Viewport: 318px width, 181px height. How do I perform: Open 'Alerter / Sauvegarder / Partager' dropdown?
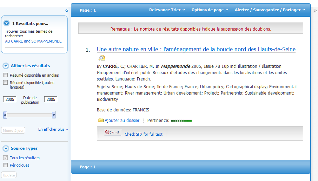(270, 10)
